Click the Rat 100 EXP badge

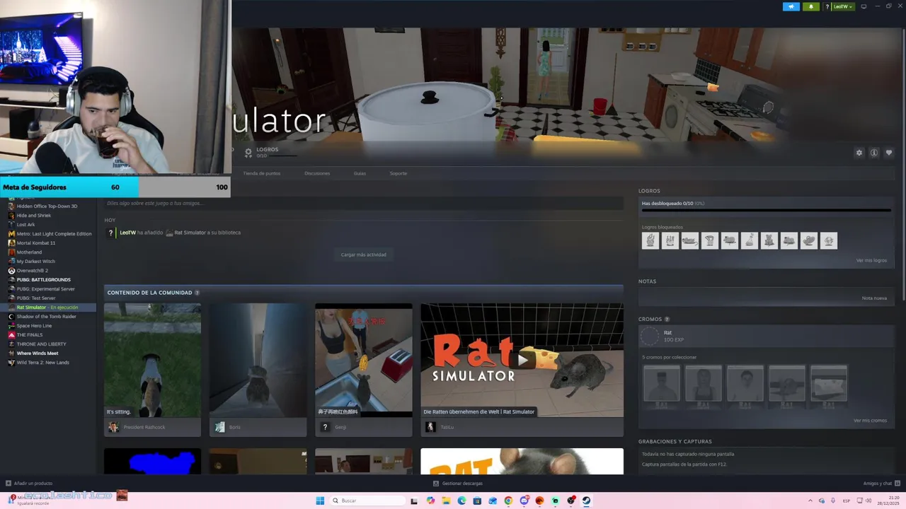click(x=650, y=337)
